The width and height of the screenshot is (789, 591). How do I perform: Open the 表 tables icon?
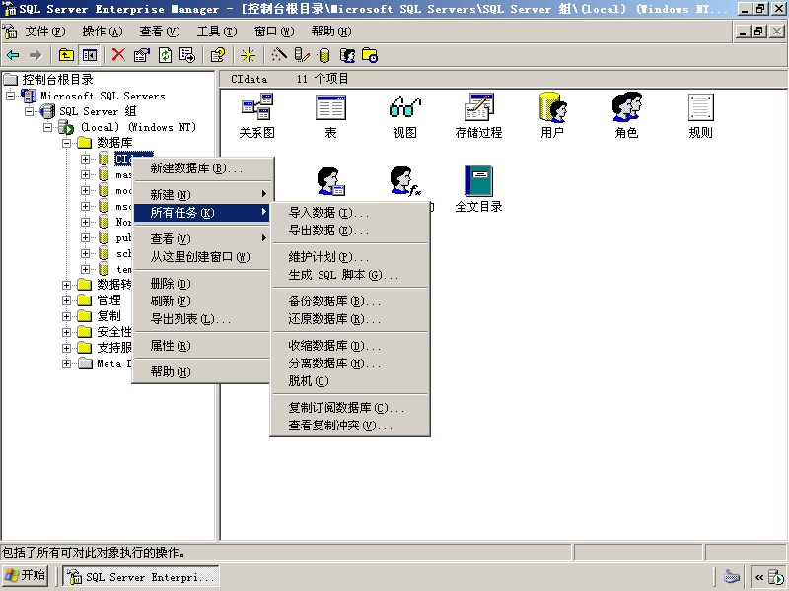(330, 115)
